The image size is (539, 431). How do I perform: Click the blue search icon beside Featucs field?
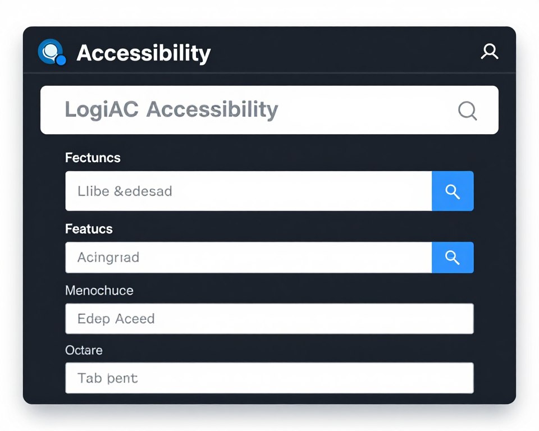(453, 258)
